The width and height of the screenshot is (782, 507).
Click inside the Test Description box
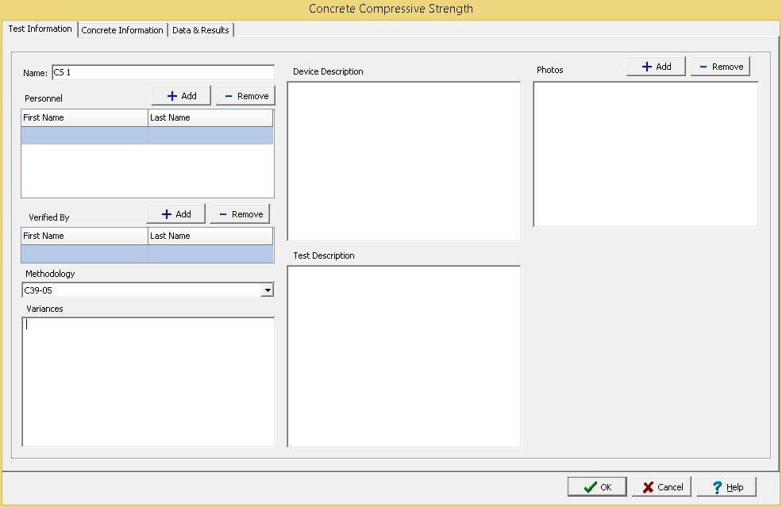[403, 355]
